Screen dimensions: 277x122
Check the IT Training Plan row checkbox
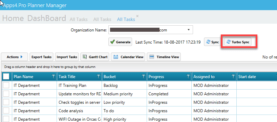[x=6, y=86]
